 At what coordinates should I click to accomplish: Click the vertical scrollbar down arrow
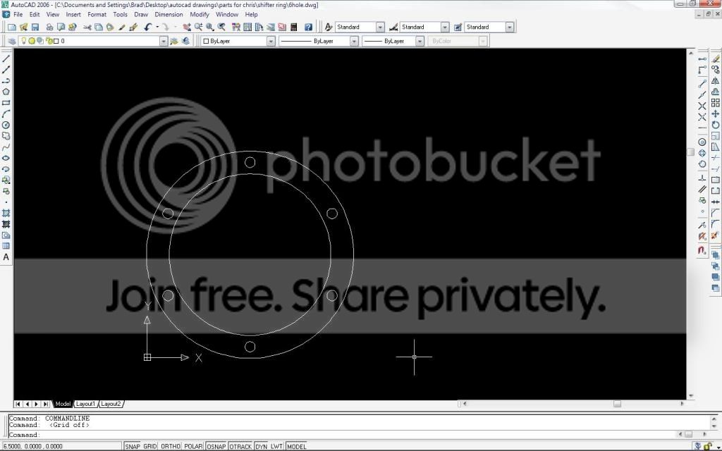691,396
